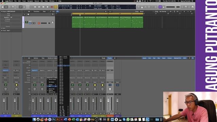Open Photoshop from the Dock

(x=54, y=119)
